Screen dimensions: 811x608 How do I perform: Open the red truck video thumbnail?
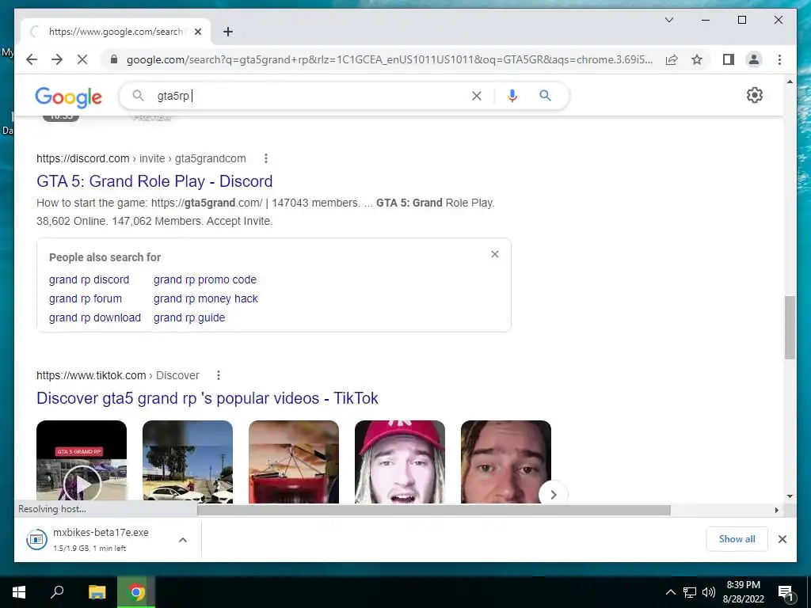tap(293, 462)
